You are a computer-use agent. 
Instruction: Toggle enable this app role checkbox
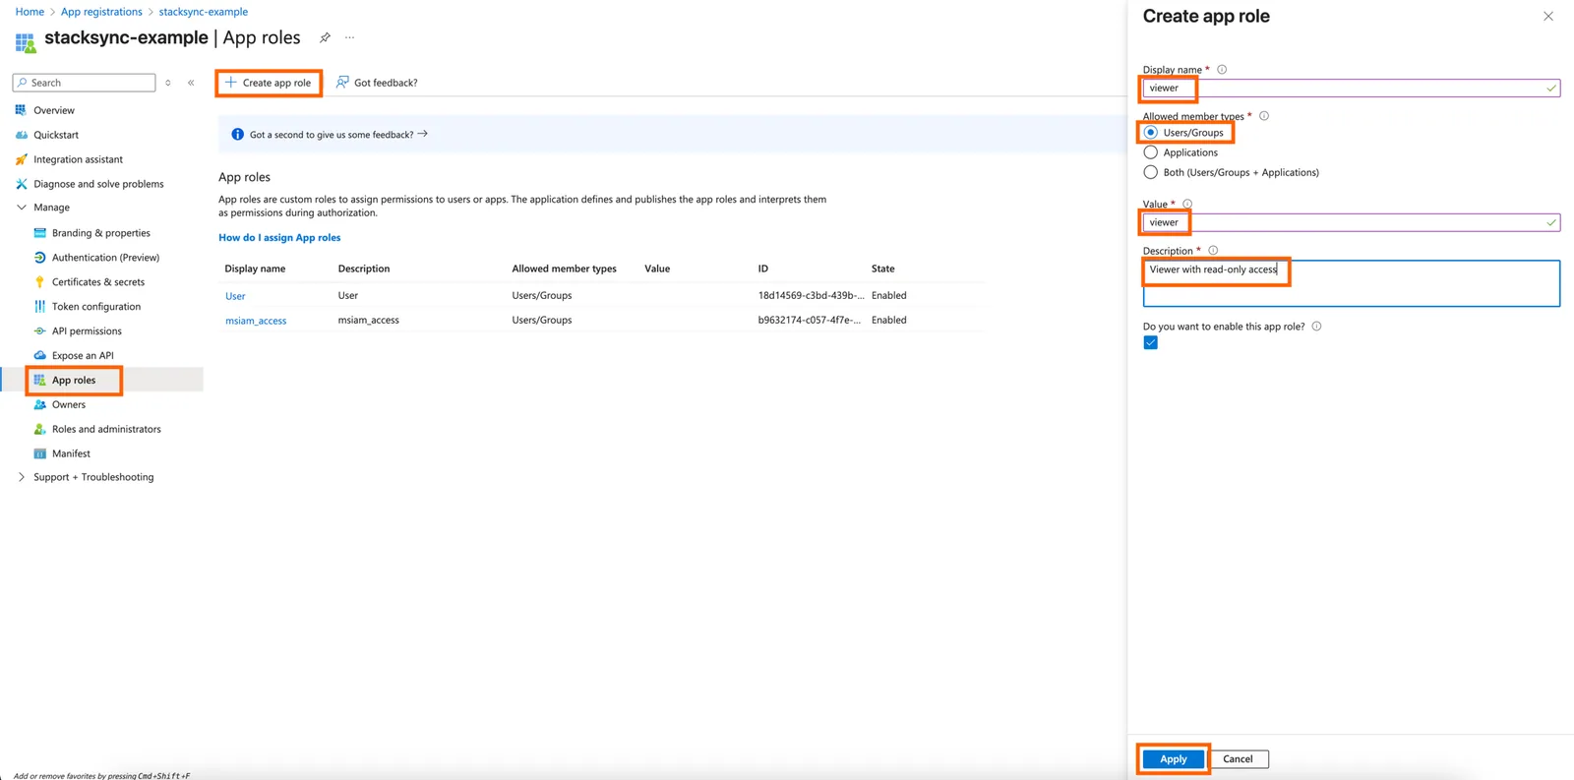point(1150,342)
